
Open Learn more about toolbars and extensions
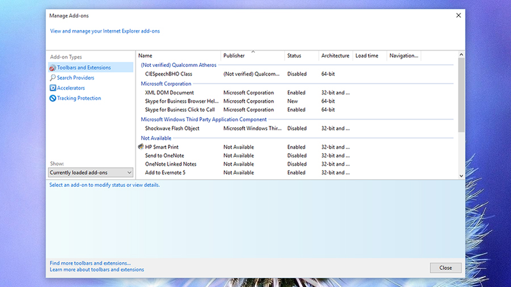[x=96, y=269]
